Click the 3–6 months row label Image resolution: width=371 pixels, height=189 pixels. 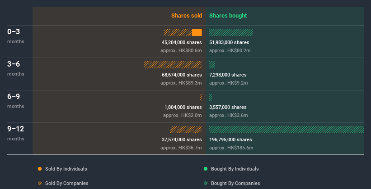(x=16, y=68)
